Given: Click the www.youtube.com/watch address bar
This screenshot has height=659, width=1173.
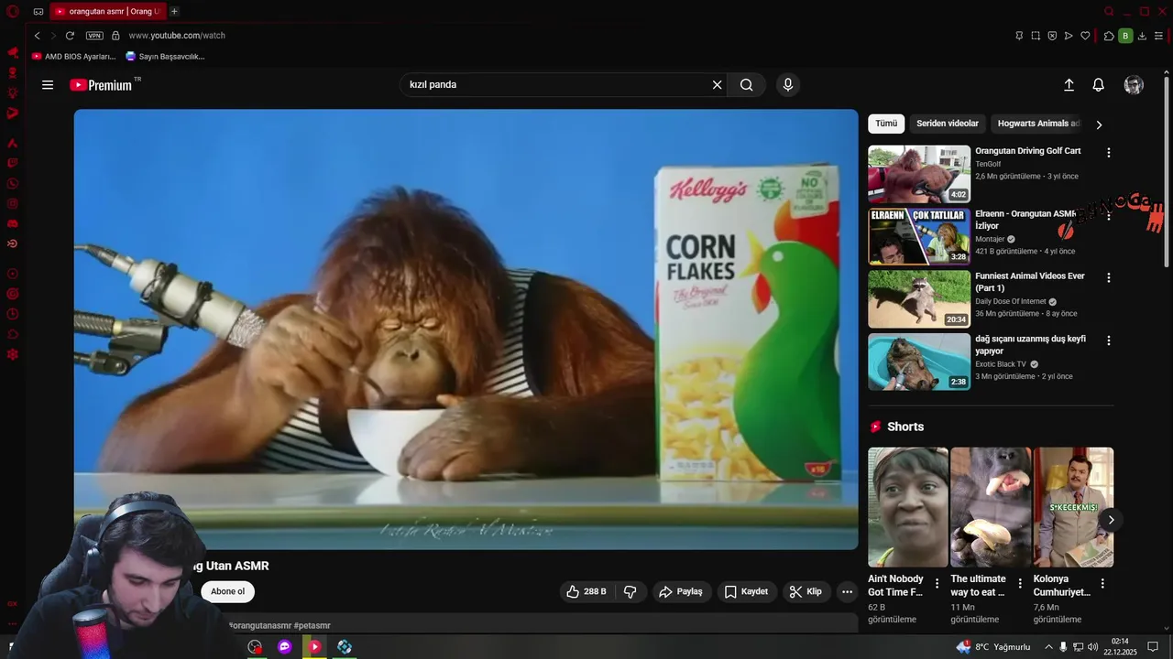Looking at the screenshot, I should tap(177, 36).
